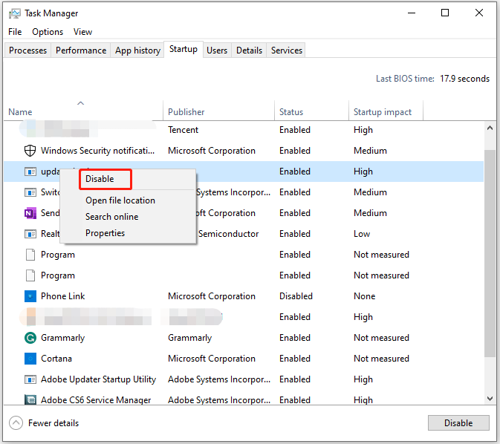Click the Task Manager title bar icon
This screenshot has width=500, height=444.
click(x=15, y=13)
